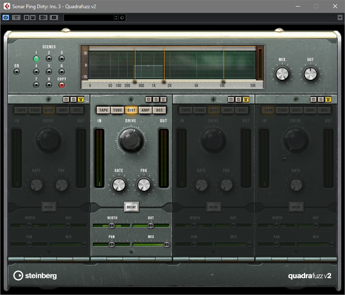This screenshot has height=295, width=345.
Task: Select DEC mode in band 4
Action: (x=324, y=110)
